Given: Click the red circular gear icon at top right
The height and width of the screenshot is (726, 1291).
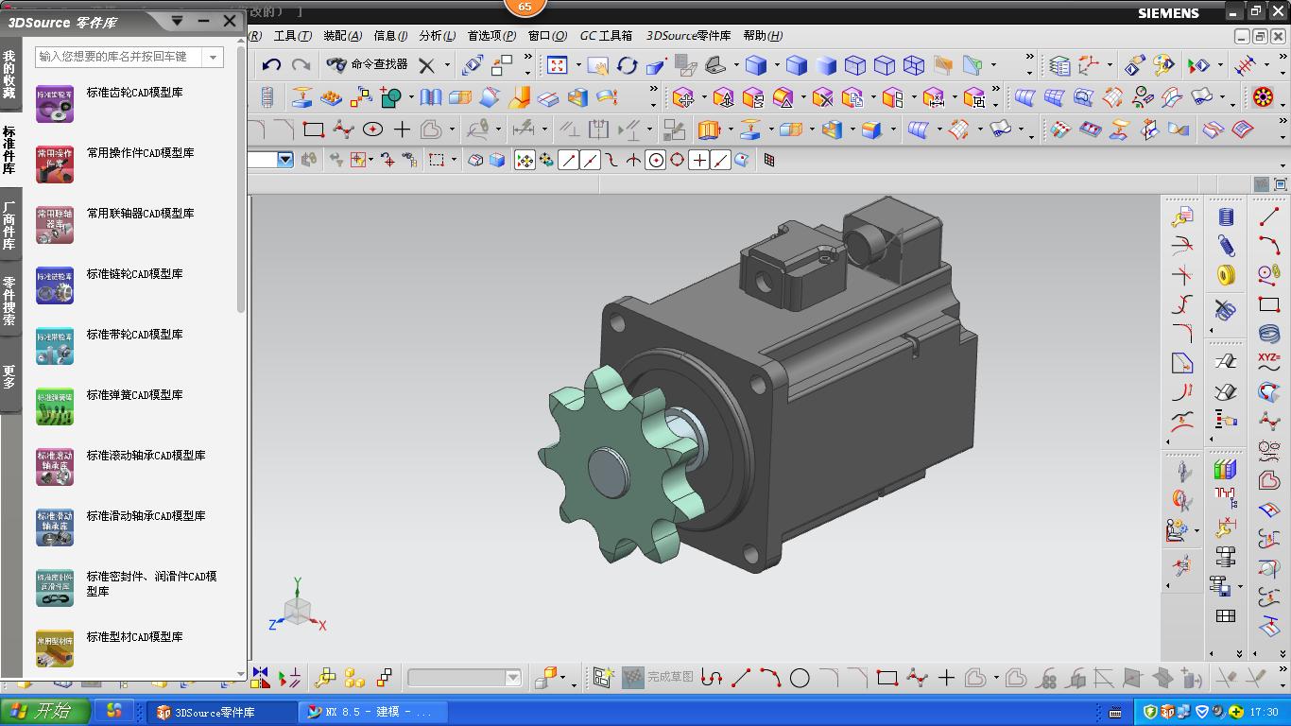Looking at the screenshot, I should (x=1264, y=96).
